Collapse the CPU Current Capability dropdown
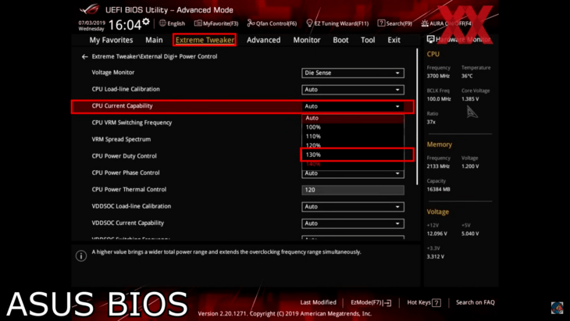Viewport: 570px width, 321px height. tap(353, 106)
